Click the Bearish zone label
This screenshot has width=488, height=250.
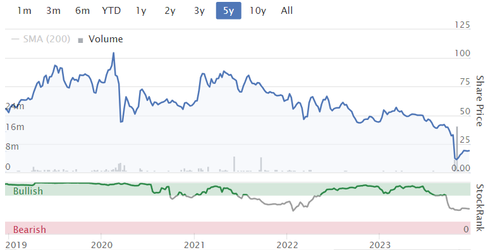(30, 229)
